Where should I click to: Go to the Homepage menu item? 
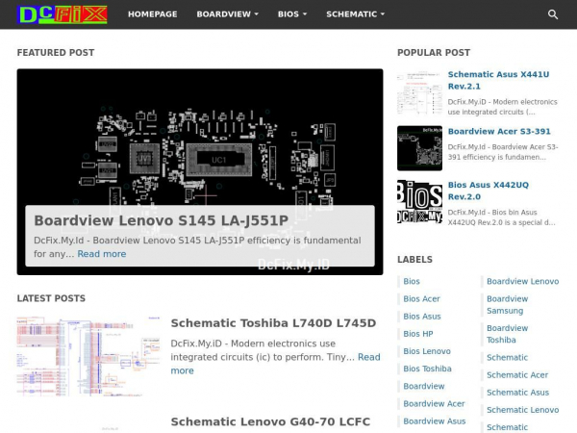point(152,14)
